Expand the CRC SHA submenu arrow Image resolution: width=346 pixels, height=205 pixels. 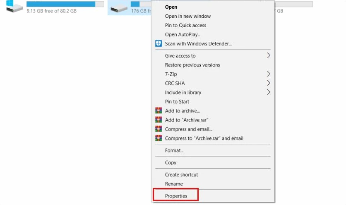tap(268, 83)
